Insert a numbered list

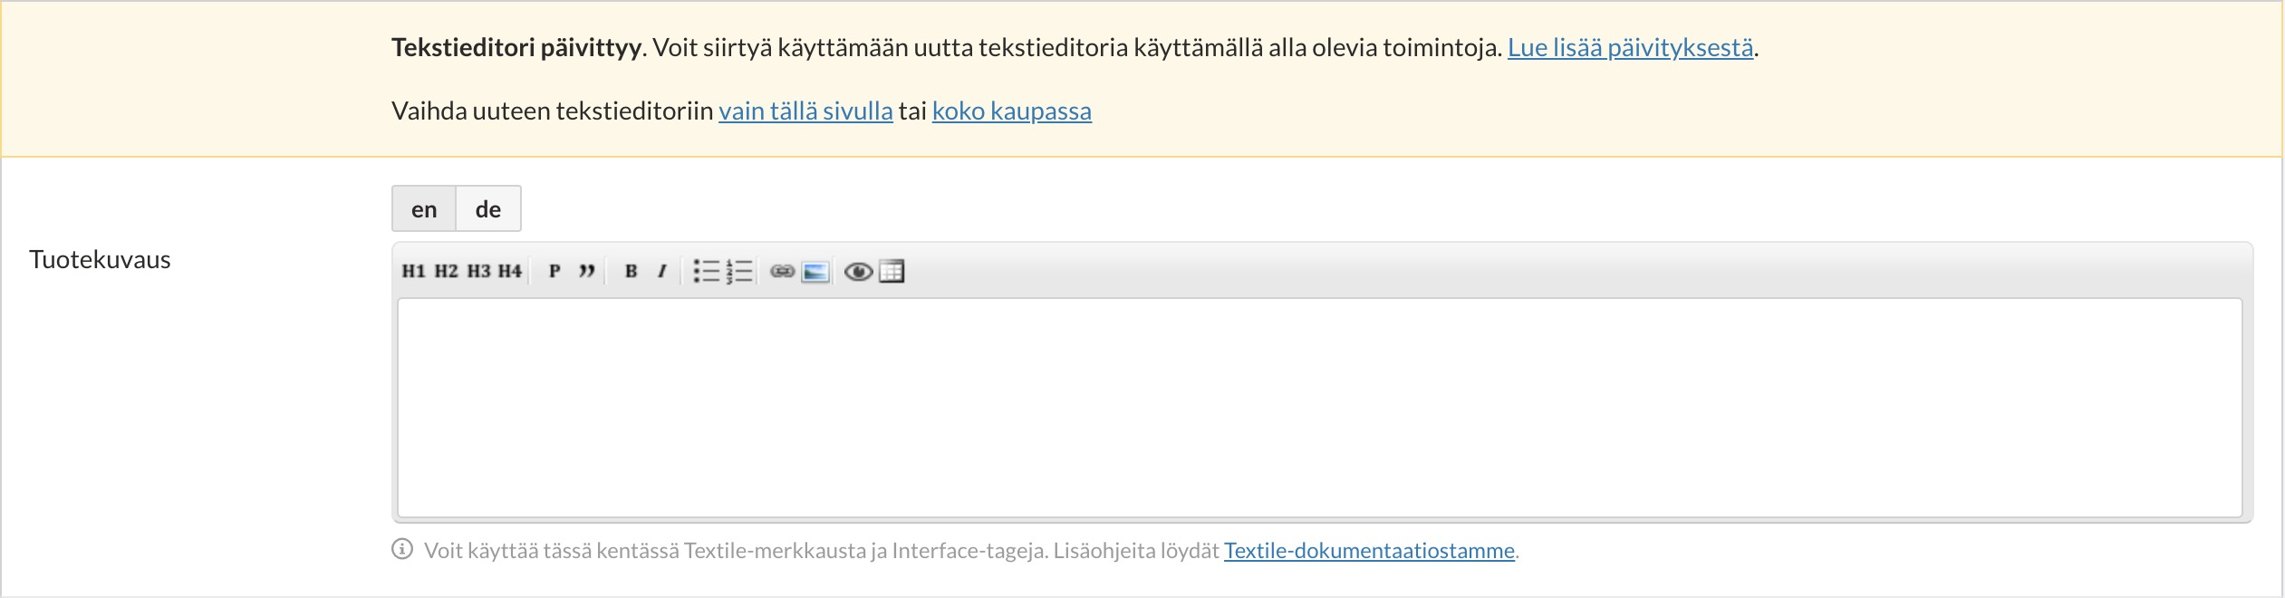click(x=739, y=271)
